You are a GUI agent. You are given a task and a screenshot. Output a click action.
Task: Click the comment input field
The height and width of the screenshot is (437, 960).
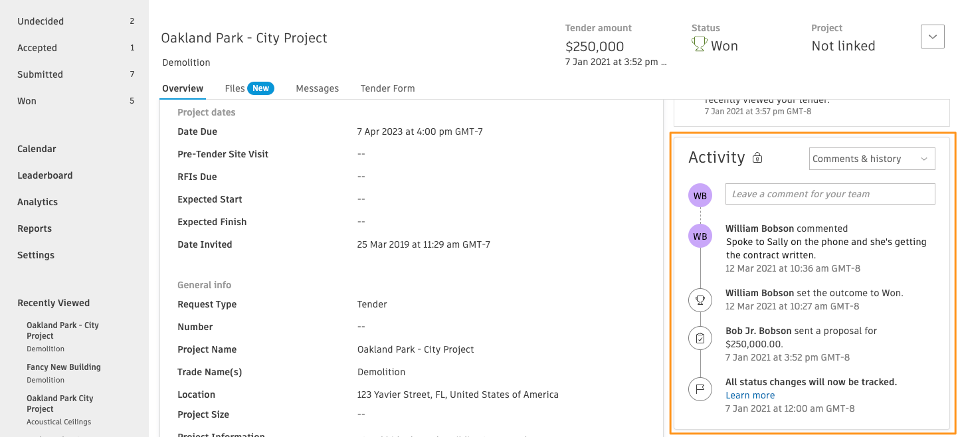[x=830, y=194]
